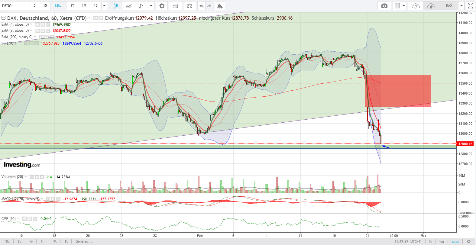This screenshot has height=245, width=476.
Task: Expand the chart style dropdown arrow
Action: 151,6
